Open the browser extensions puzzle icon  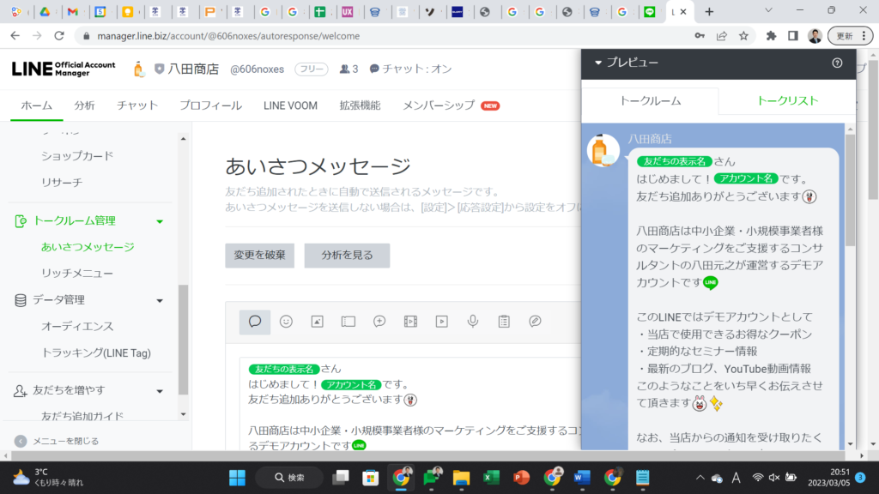click(x=772, y=36)
